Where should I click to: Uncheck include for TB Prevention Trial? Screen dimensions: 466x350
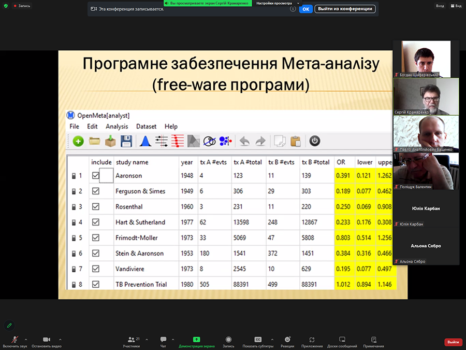(95, 284)
